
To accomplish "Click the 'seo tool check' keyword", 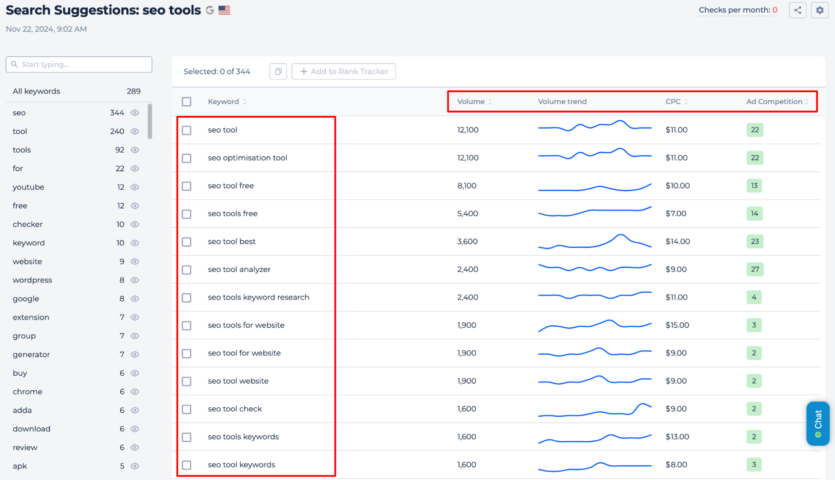I will (235, 409).
